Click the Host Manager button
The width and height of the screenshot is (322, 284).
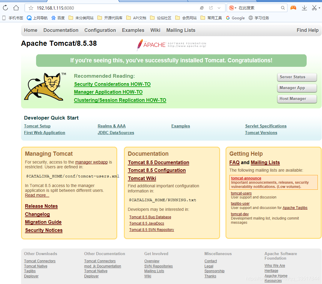coord(297,99)
